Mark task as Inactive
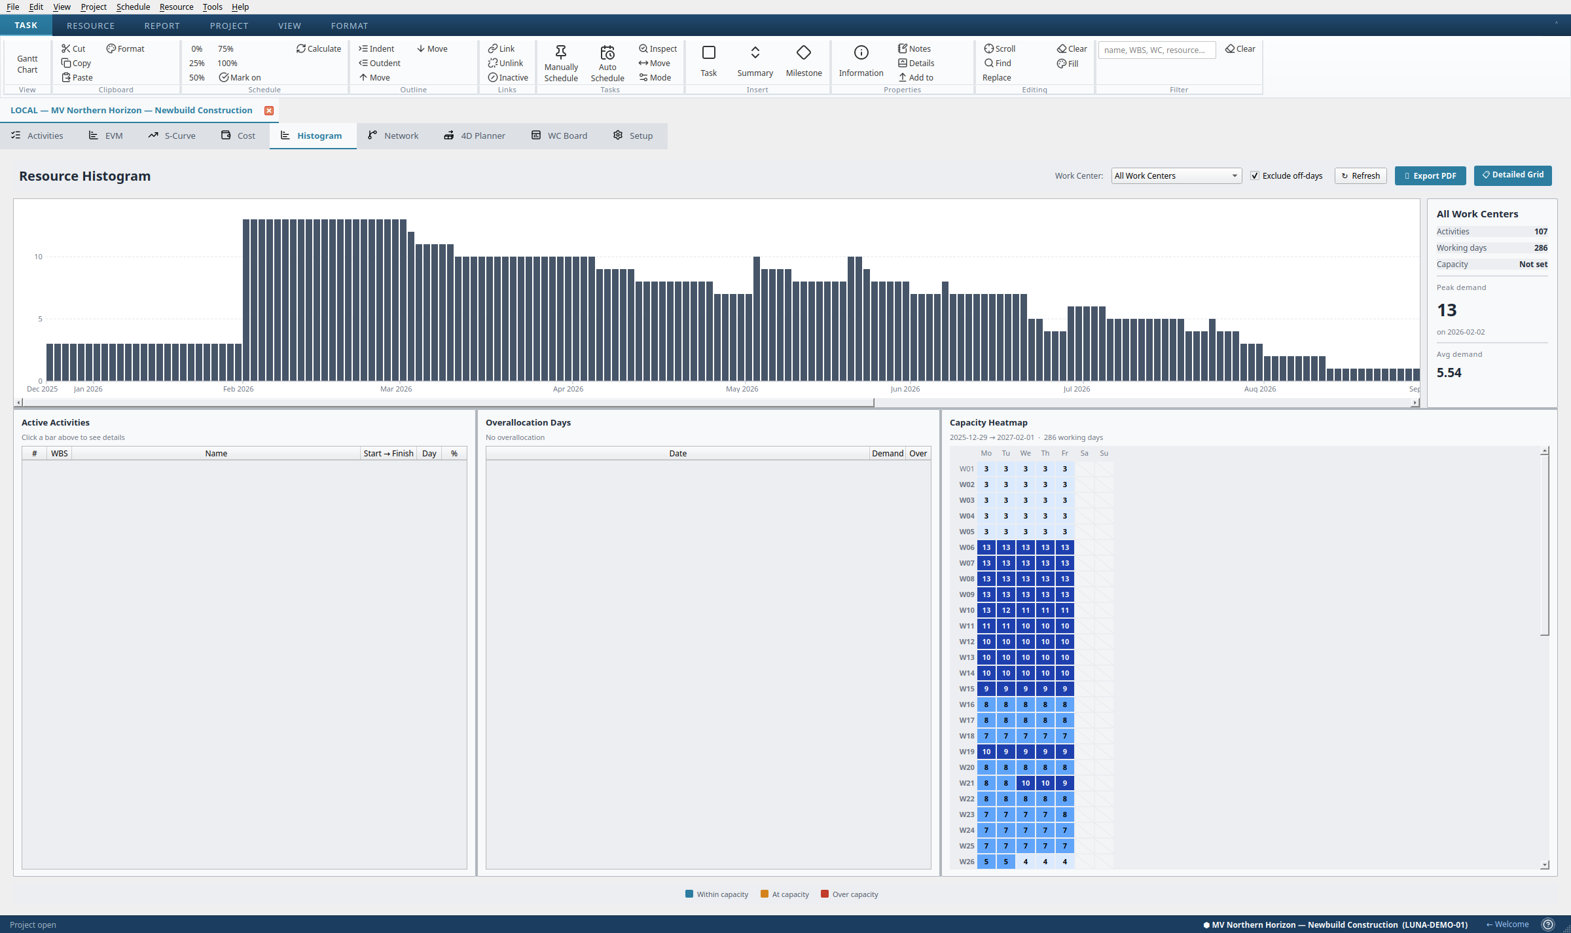This screenshot has height=933, width=1571. (x=507, y=77)
